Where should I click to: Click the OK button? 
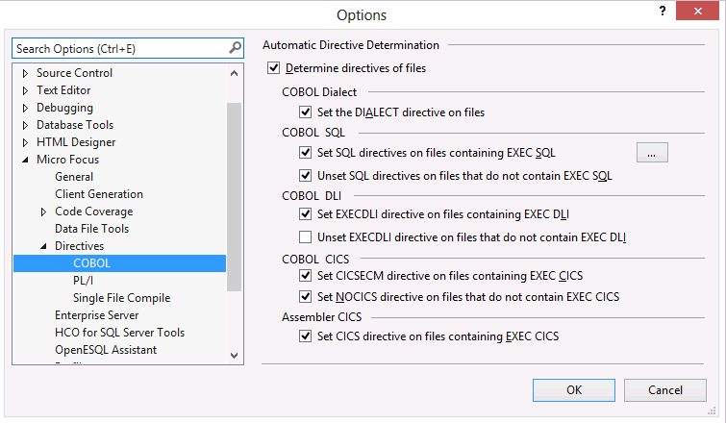click(x=574, y=390)
